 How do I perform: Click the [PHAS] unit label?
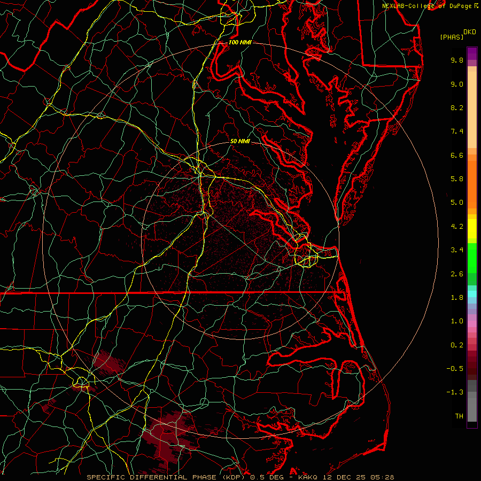point(452,37)
